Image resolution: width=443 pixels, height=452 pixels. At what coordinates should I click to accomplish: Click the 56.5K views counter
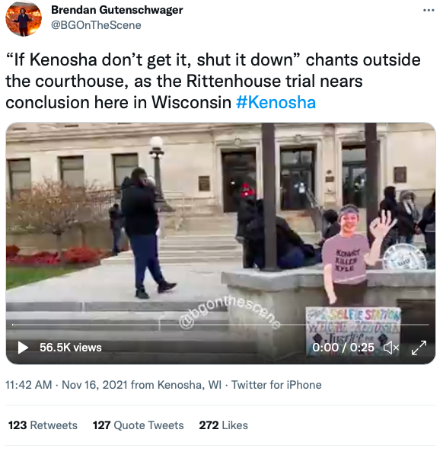point(71,348)
